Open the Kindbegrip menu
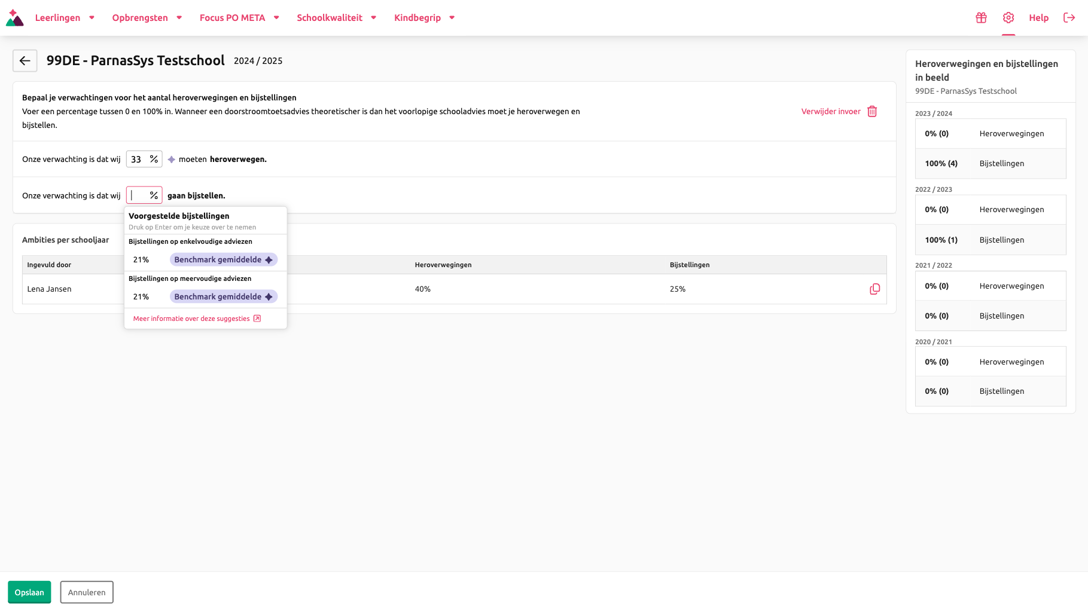 click(425, 18)
